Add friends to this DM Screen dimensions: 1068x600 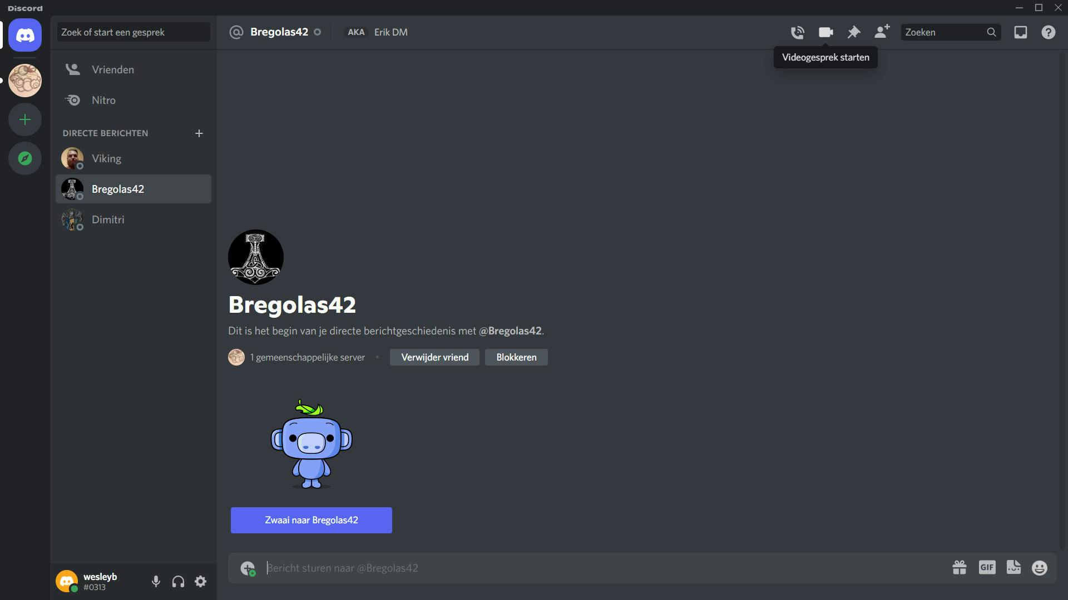[x=882, y=32]
